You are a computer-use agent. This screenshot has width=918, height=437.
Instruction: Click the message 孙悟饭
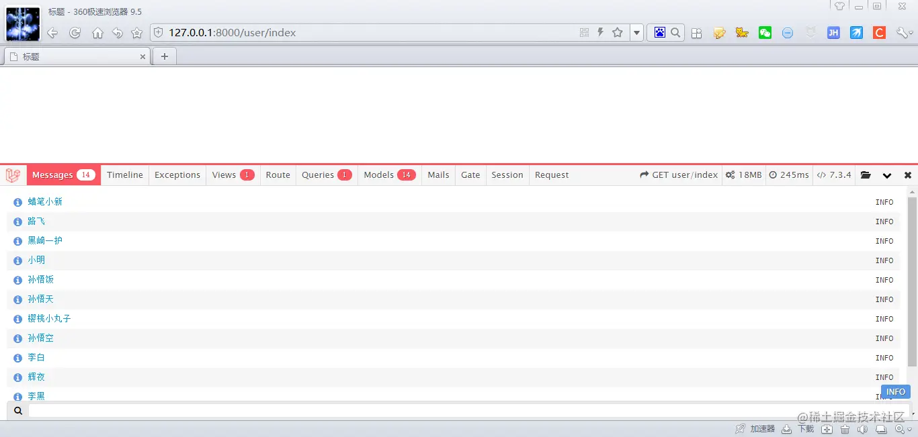40,280
